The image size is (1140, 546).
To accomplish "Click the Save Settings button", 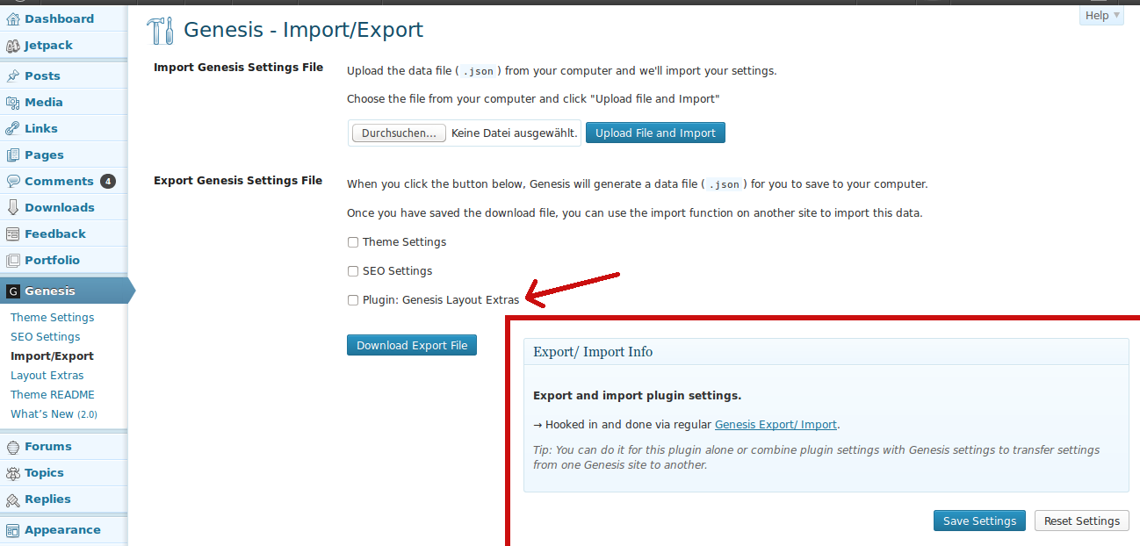I will (979, 521).
